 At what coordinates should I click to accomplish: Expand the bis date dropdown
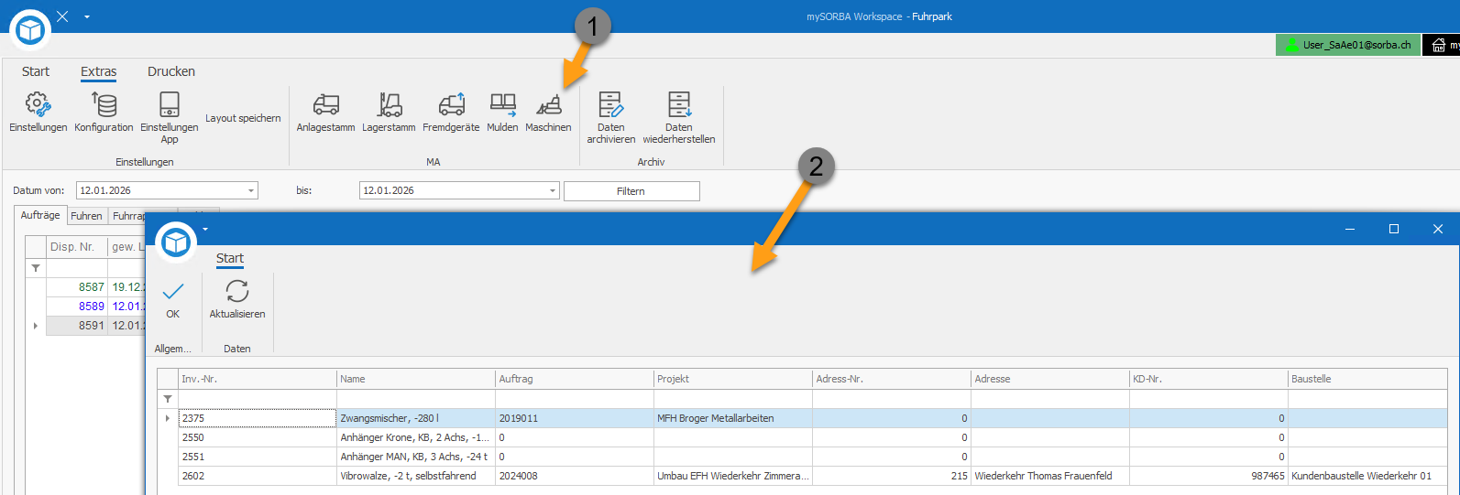553,190
